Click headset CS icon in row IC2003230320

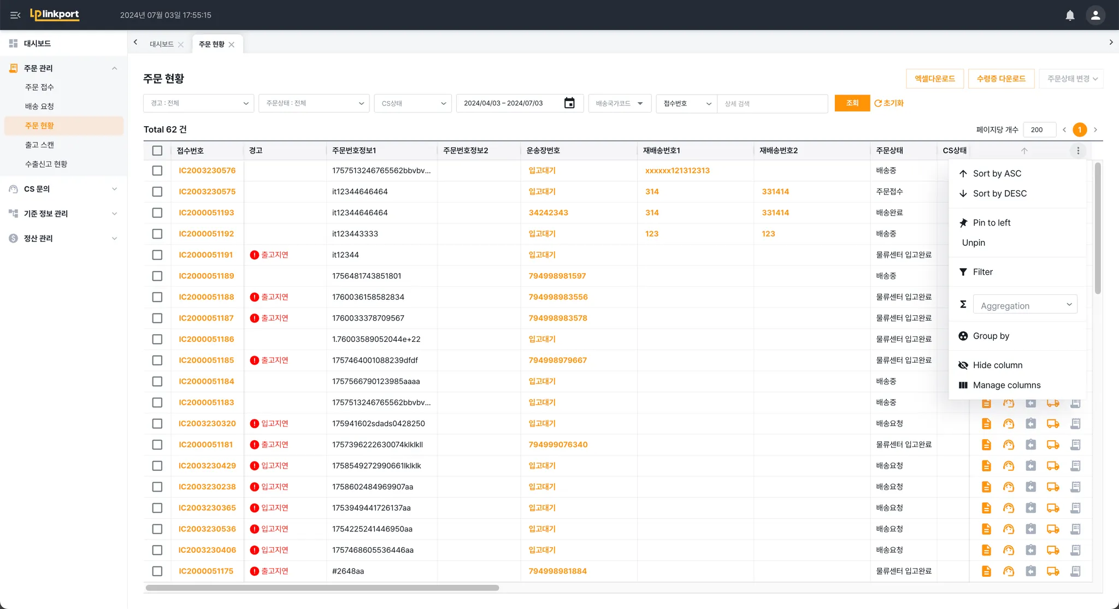coord(1009,424)
